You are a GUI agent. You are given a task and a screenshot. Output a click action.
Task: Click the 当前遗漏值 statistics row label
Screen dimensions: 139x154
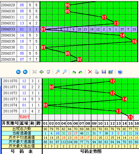pyautogui.click(x=22, y=133)
